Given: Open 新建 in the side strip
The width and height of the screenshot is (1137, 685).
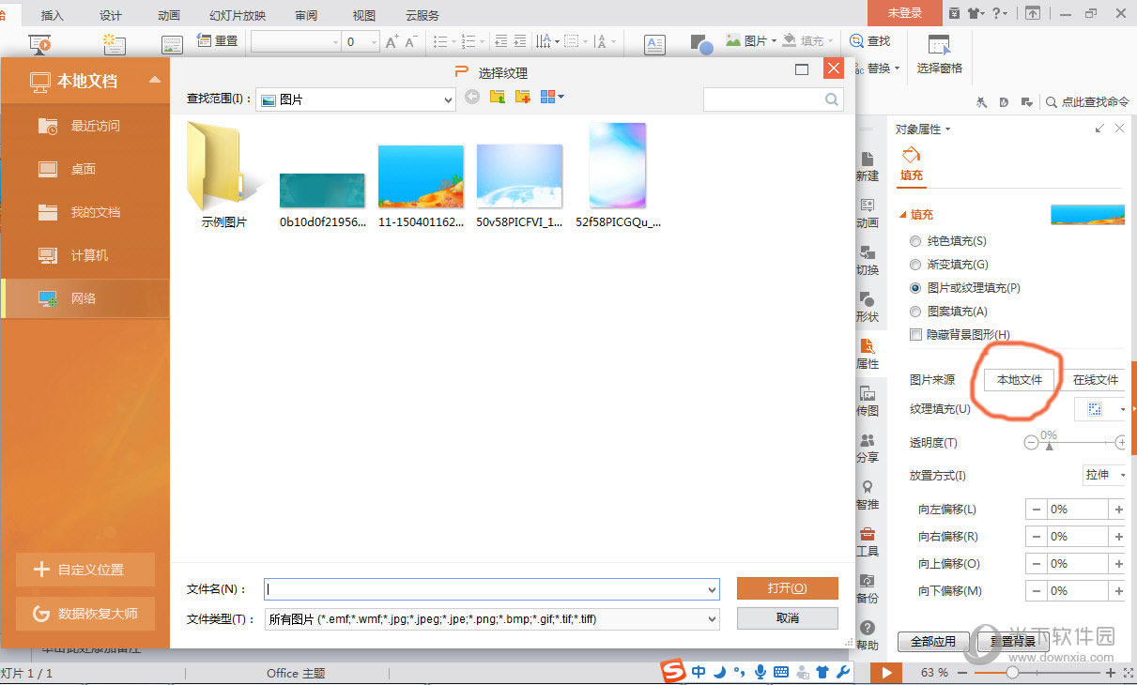Looking at the screenshot, I should [x=868, y=167].
